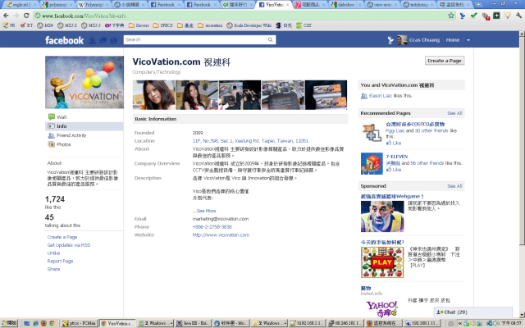
Task: Click the Facebook logo
Action: click(x=64, y=40)
